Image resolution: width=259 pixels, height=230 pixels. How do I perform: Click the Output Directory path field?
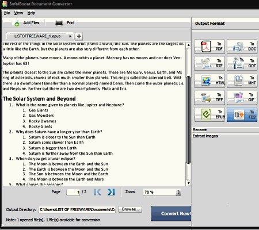click(x=77, y=210)
